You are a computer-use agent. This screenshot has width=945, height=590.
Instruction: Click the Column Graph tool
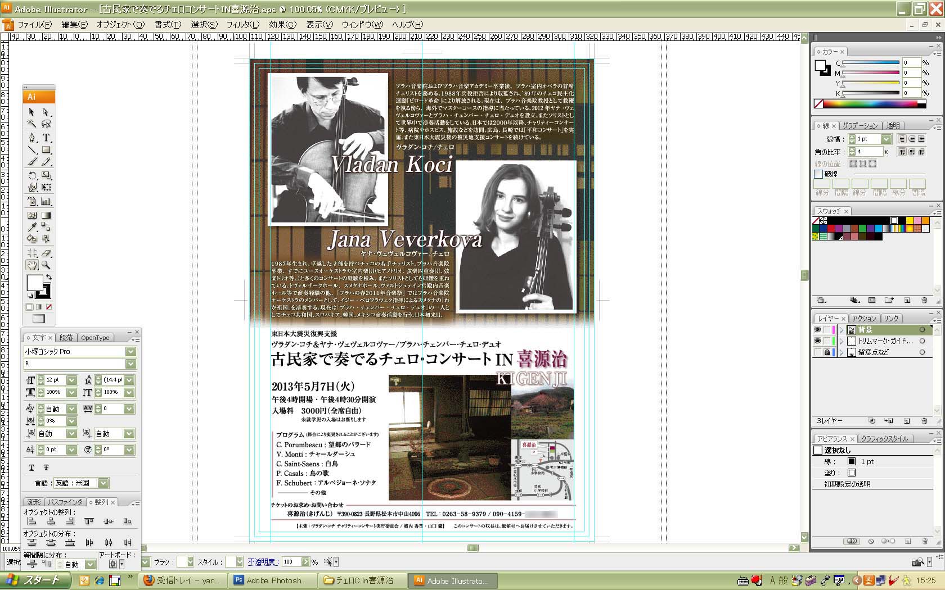coord(47,202)
